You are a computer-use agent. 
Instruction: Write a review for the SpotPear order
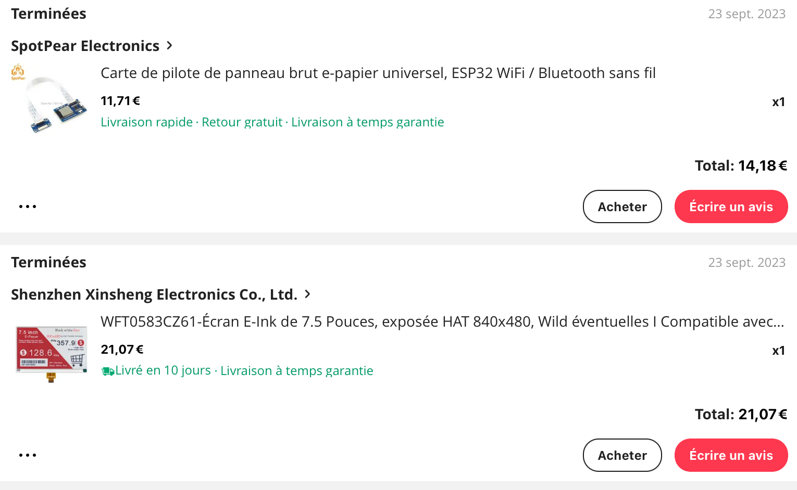731,207
